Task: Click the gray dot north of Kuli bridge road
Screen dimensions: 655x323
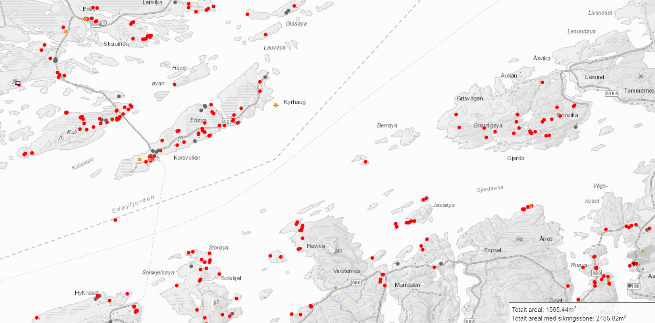Action: coord(119,96)
